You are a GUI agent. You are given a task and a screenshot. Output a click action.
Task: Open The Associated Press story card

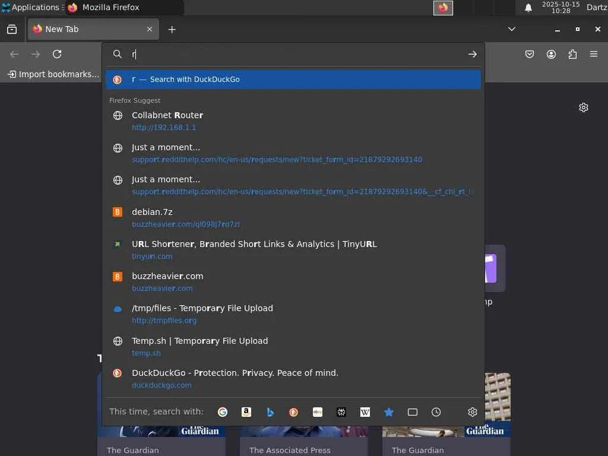click(303, 440)
